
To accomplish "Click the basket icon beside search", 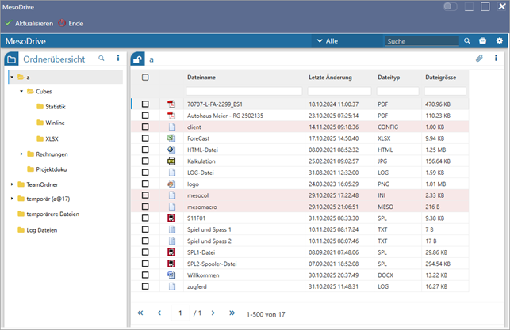I will click(483, 40).
